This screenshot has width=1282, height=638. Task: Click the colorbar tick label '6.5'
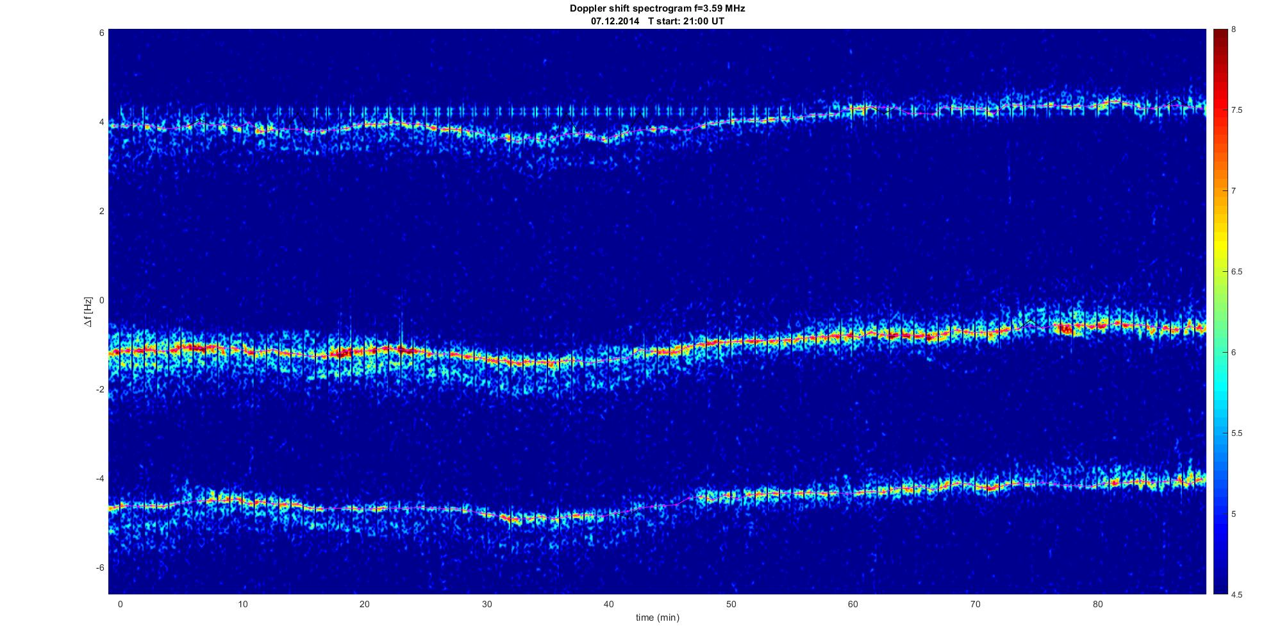click(1236, 272)
